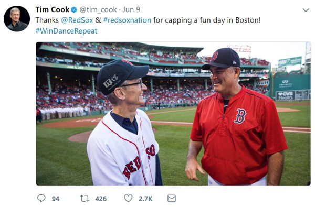This screenshot has width=315, height=207.
Task: Open the #redsoxnation hashtag
Action: [127, 20]
